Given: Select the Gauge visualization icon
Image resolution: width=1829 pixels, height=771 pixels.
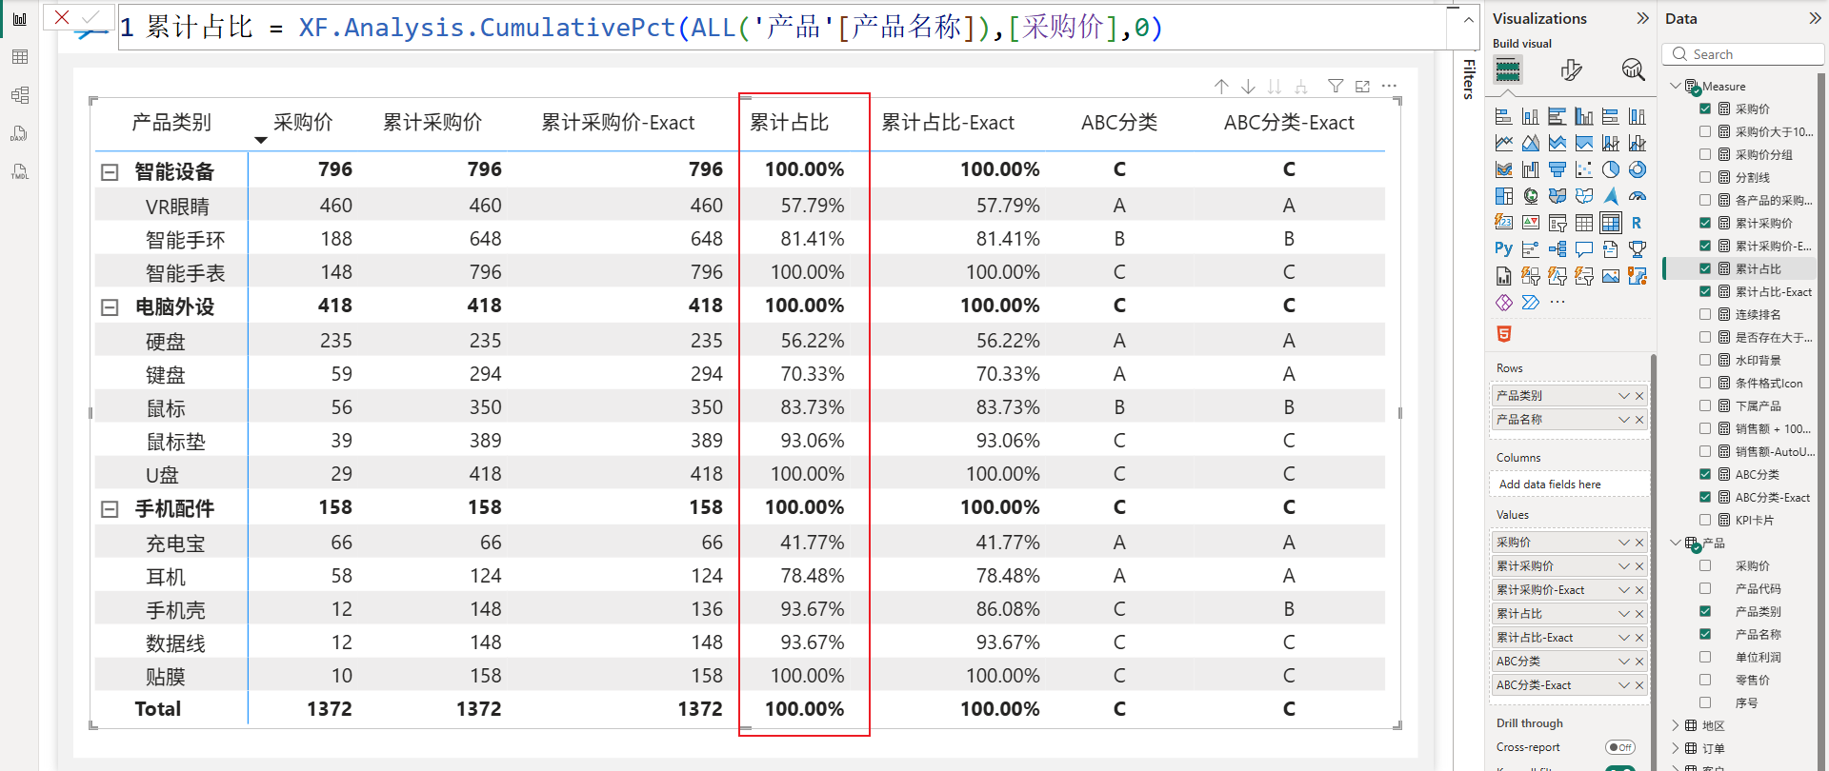Looking at the screenshot, I should click(x=1637, y=196).
